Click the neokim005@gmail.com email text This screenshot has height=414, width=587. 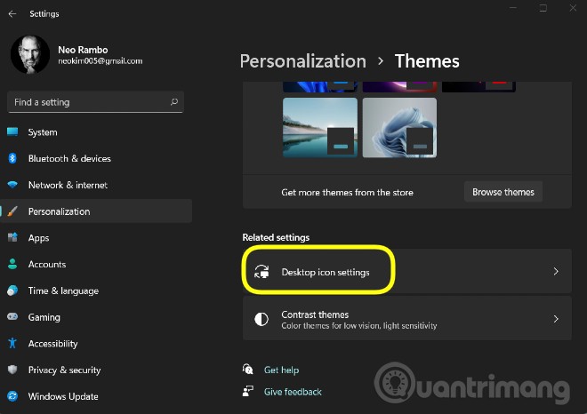[100, 61]
